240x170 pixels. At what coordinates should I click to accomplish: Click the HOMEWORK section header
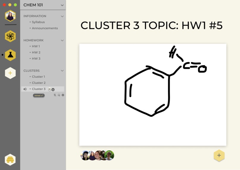[x=34, y=40]
